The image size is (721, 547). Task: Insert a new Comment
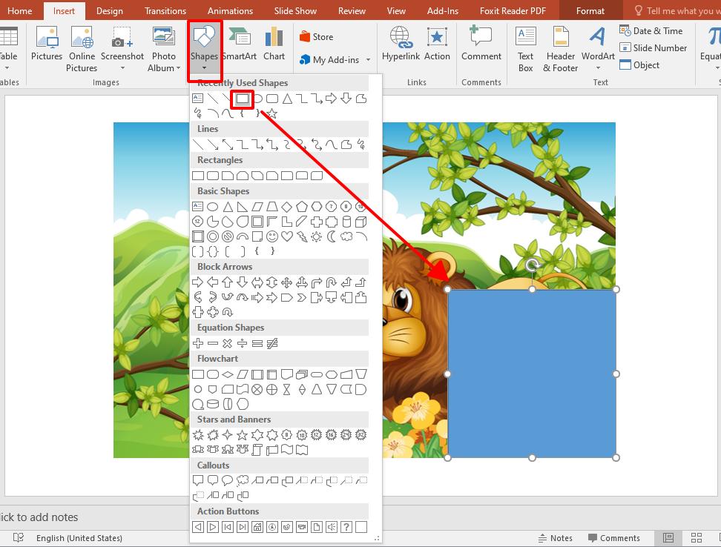pos(480,44)
